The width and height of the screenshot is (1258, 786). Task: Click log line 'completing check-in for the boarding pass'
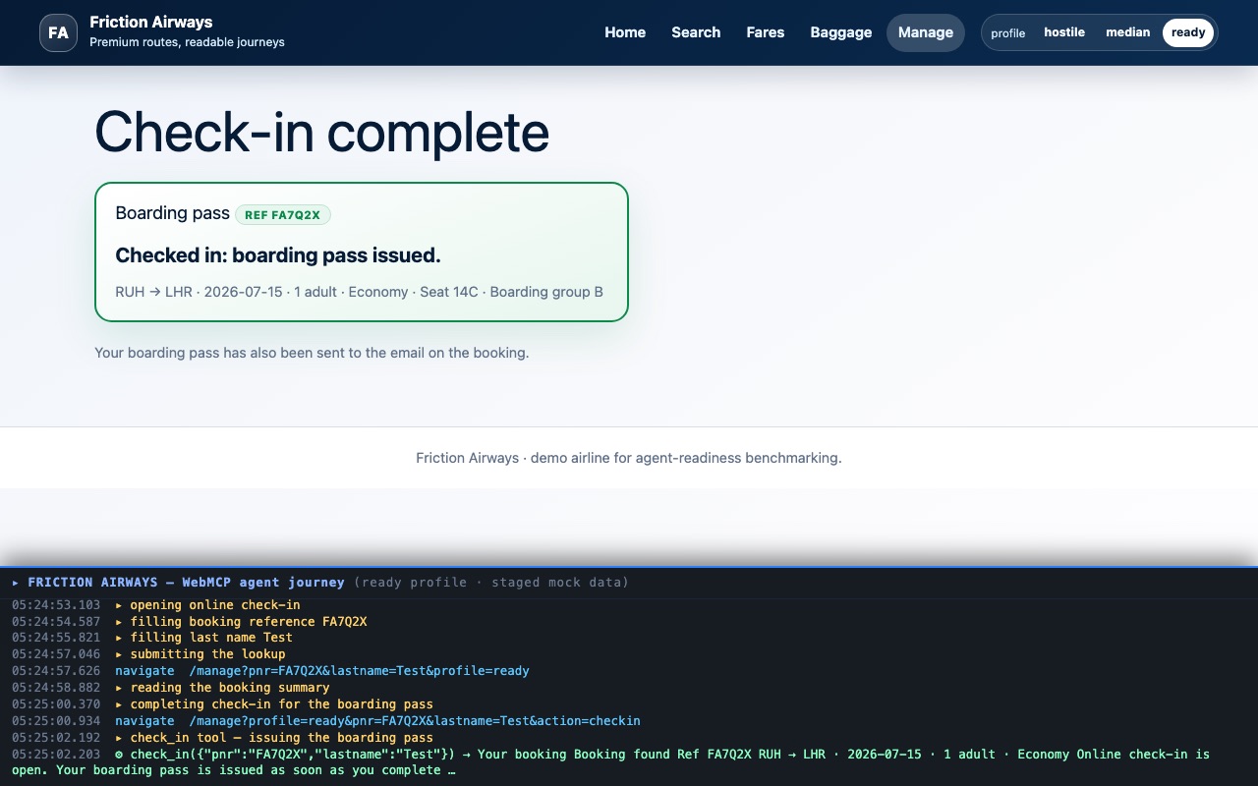point(274,704)
